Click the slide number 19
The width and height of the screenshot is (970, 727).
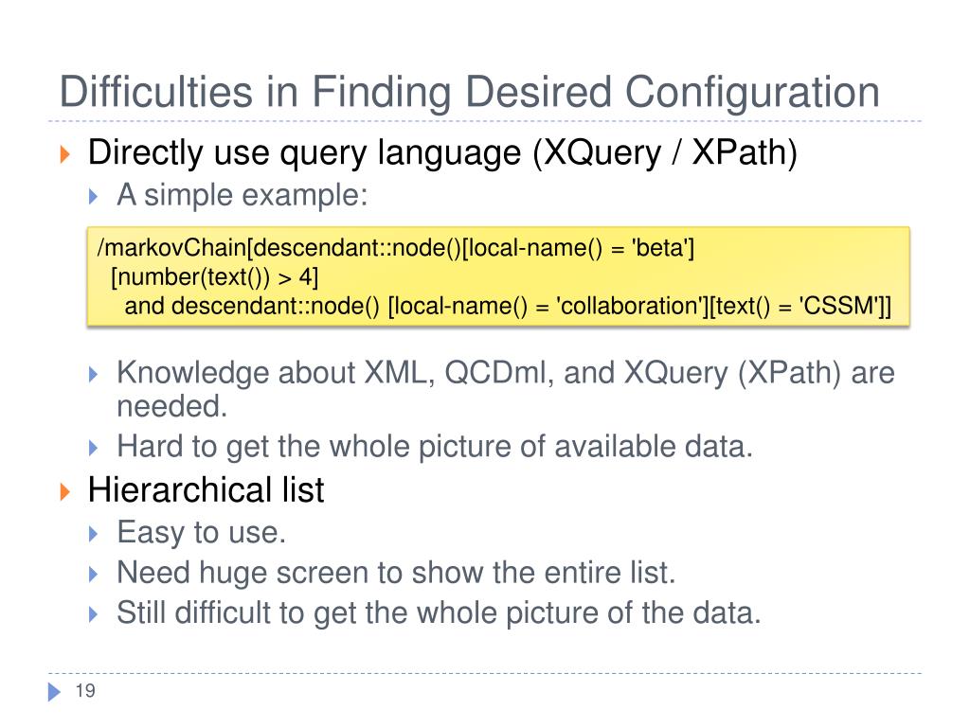[x=85, y=690]
